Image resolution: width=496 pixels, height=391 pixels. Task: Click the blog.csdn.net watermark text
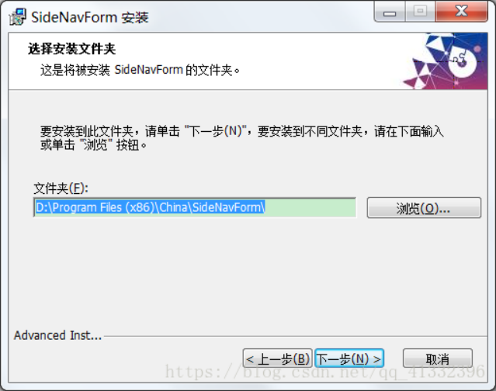coord(325,372)
